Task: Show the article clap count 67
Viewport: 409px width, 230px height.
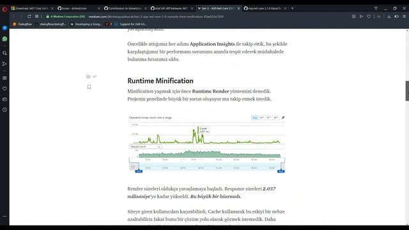Action: pos(95,77)
